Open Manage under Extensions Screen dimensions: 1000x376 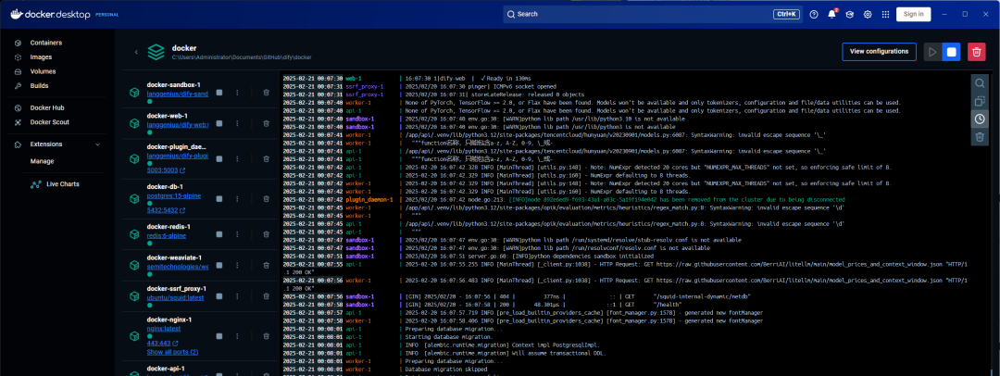[42, 161]
